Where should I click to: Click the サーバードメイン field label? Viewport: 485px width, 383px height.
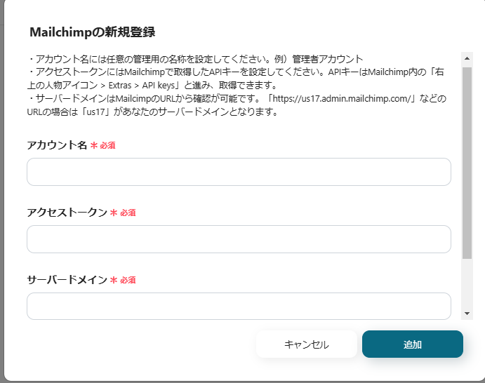67,280
